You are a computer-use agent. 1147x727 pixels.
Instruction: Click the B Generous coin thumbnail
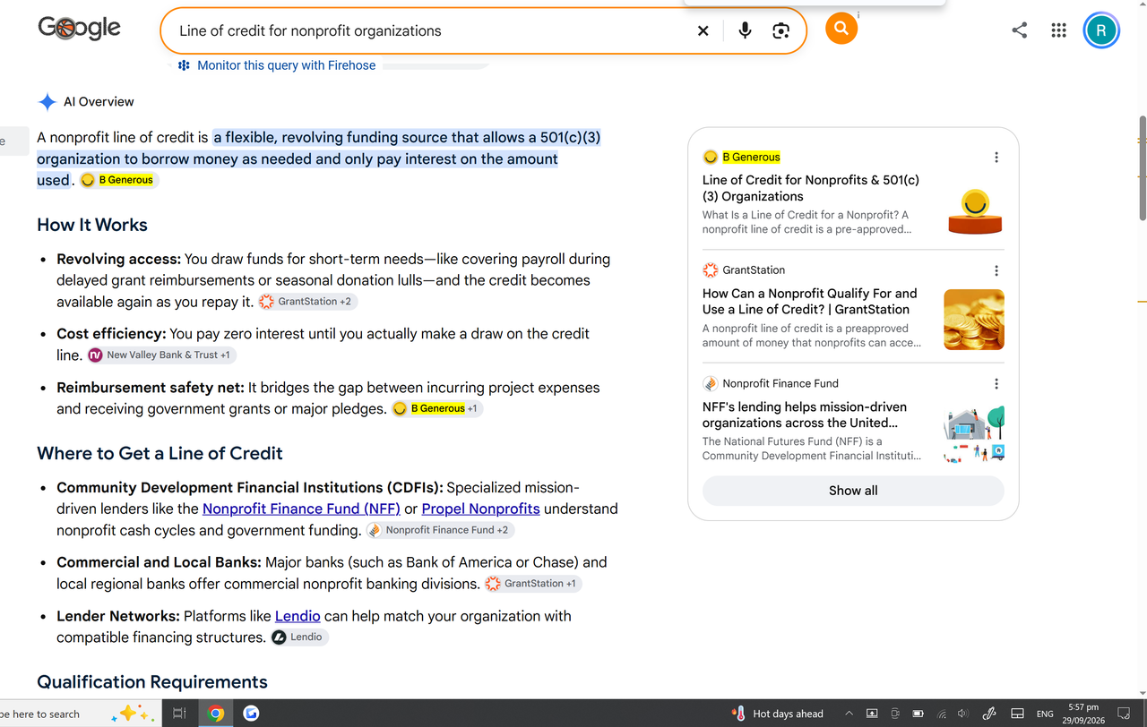point(974,210)
